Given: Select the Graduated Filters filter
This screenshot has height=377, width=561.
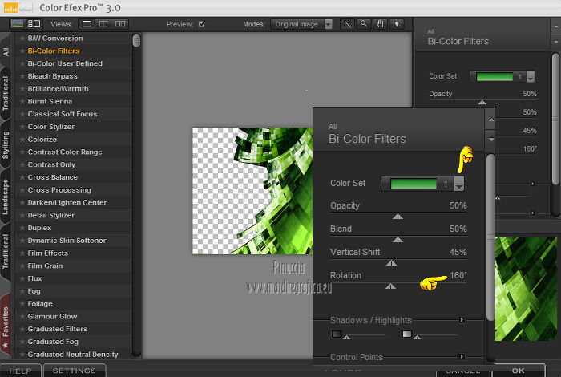Looking at the screenshot, I should click(58, 329).
